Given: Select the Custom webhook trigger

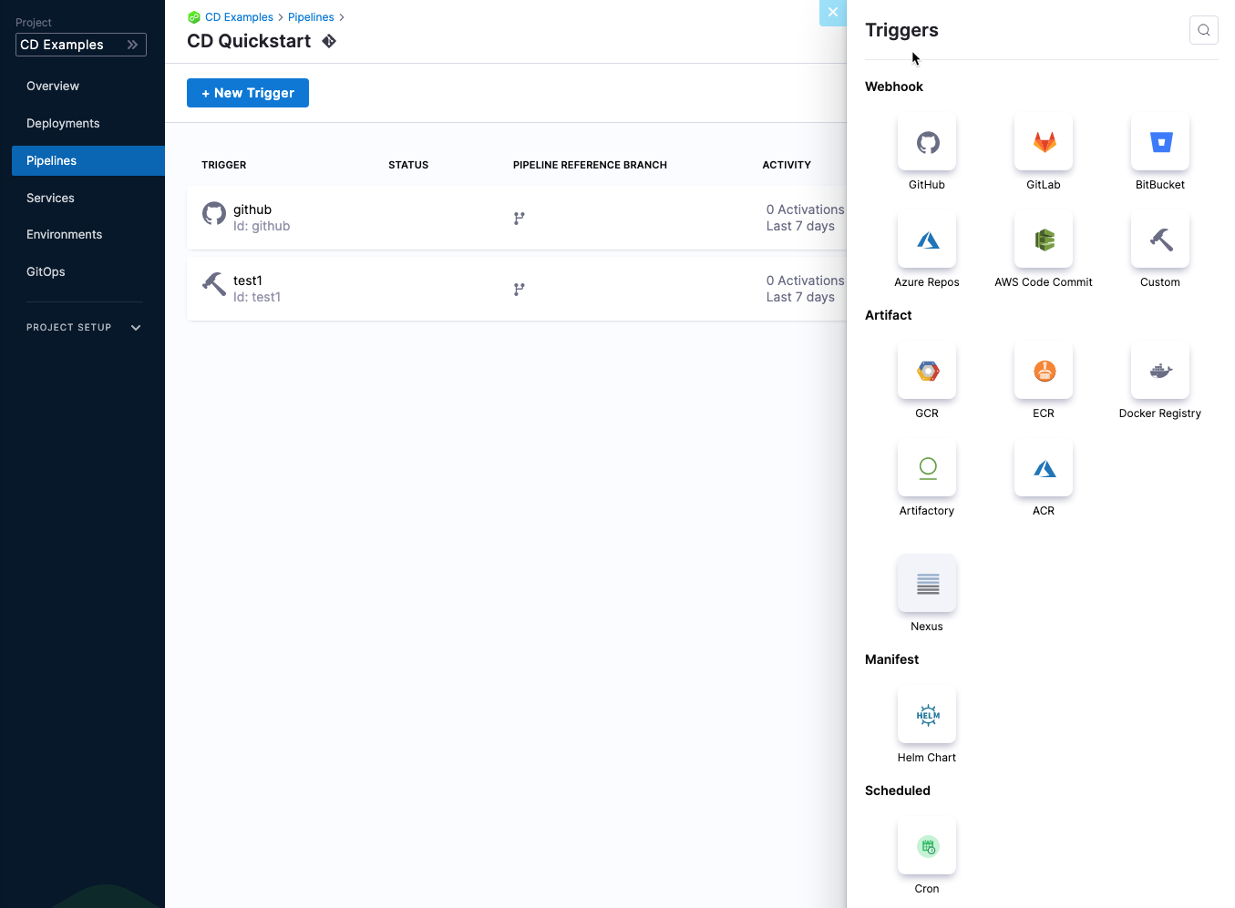Looking at the screenshot, I should (x=1159, y=240).
